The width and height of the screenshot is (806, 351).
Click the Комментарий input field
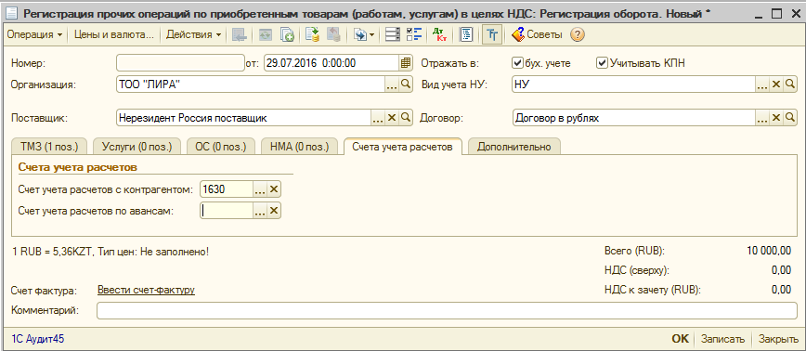click(448, 310)
